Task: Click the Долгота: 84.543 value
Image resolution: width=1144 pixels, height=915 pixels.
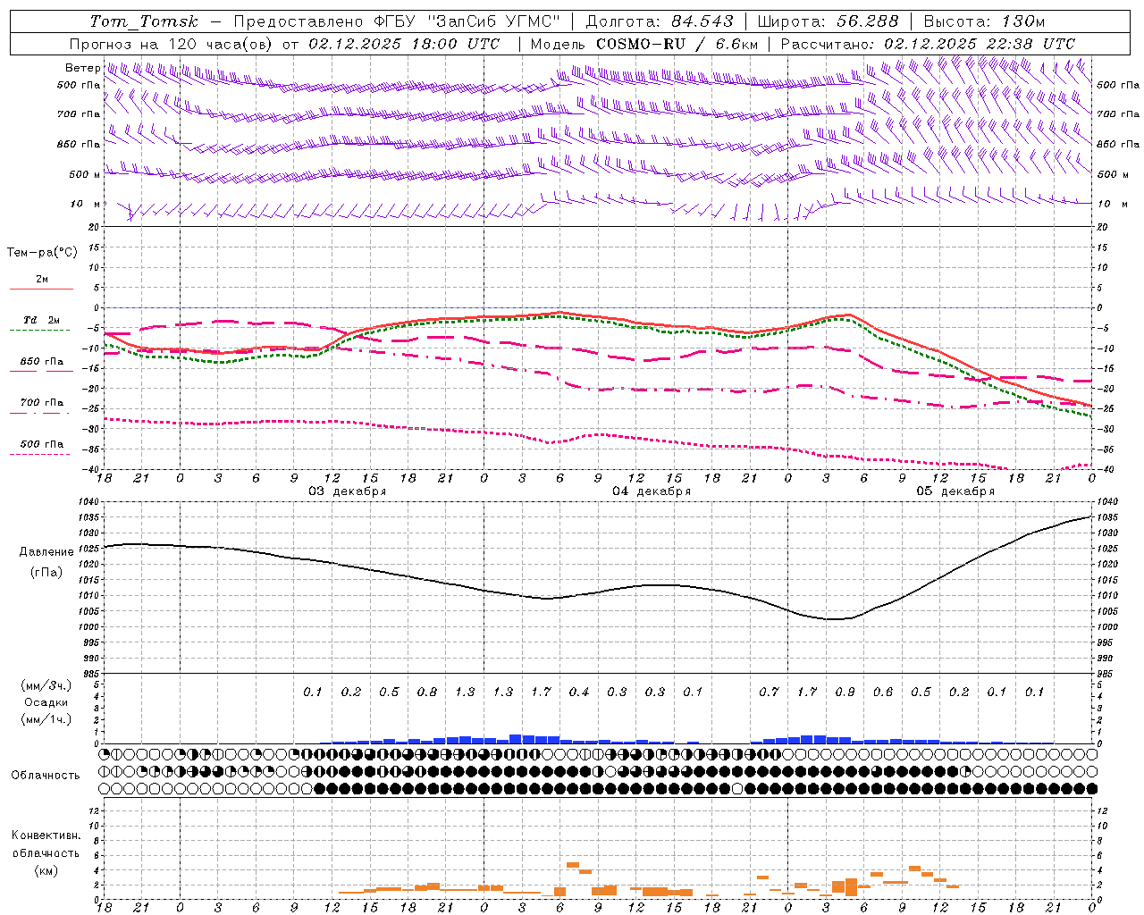Action: [660, 21]
